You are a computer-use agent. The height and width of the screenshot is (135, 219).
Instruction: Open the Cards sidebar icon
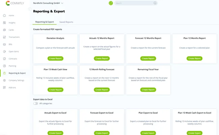pyautogui.click(x=4, y=30)
